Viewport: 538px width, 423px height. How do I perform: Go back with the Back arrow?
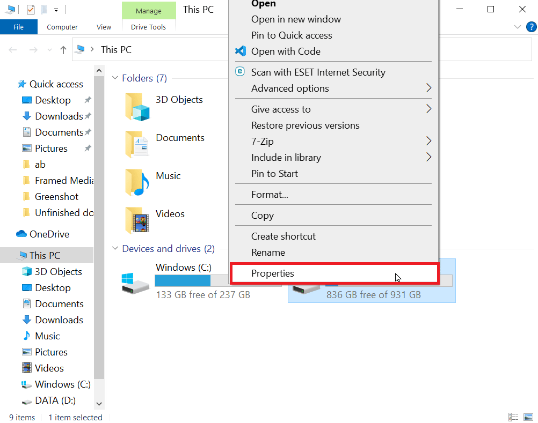coord(13,50)
